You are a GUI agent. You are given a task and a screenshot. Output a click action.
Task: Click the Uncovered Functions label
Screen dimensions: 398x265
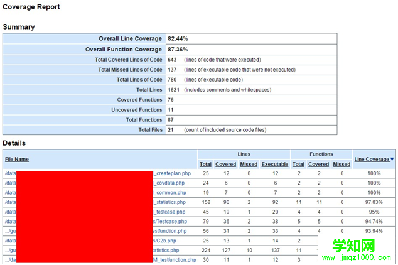pos(137,110)
